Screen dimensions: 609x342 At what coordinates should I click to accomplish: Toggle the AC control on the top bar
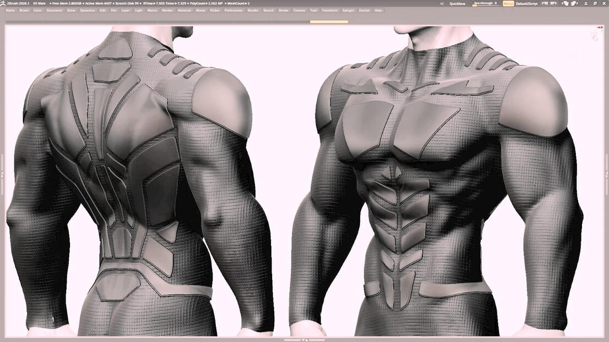tap(442, 3)
